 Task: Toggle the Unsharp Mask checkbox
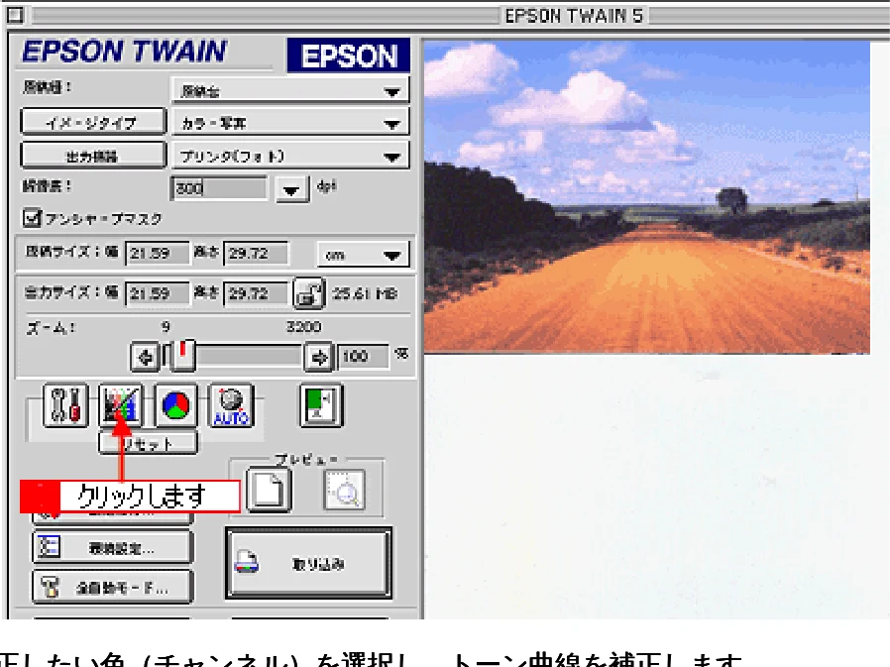[33, 217]
